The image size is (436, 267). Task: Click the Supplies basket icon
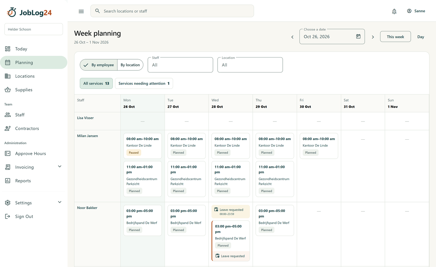point(7,90)
